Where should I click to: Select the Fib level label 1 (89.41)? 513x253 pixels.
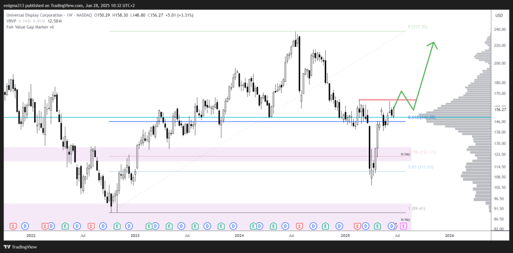pos(416,208)
